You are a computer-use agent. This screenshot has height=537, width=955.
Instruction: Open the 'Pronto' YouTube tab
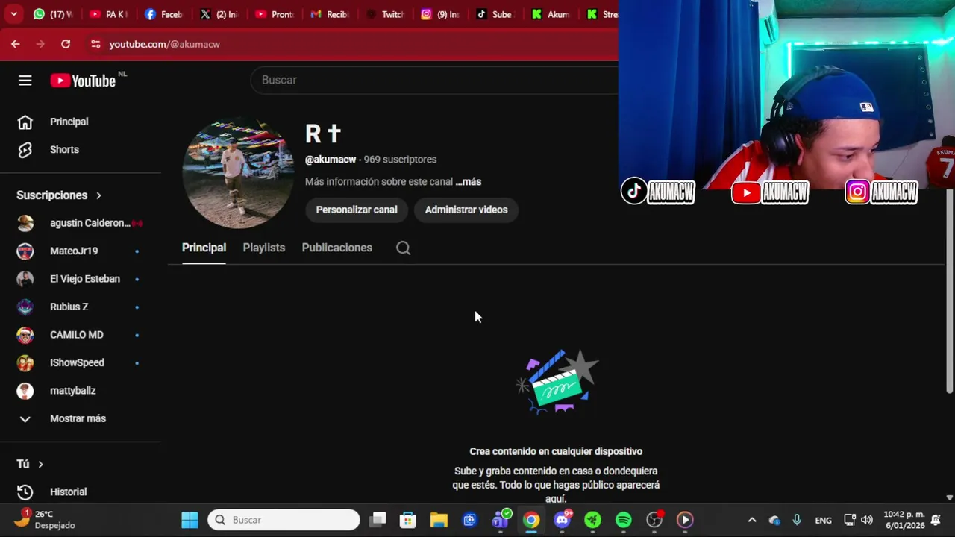(x=275, y=14)
